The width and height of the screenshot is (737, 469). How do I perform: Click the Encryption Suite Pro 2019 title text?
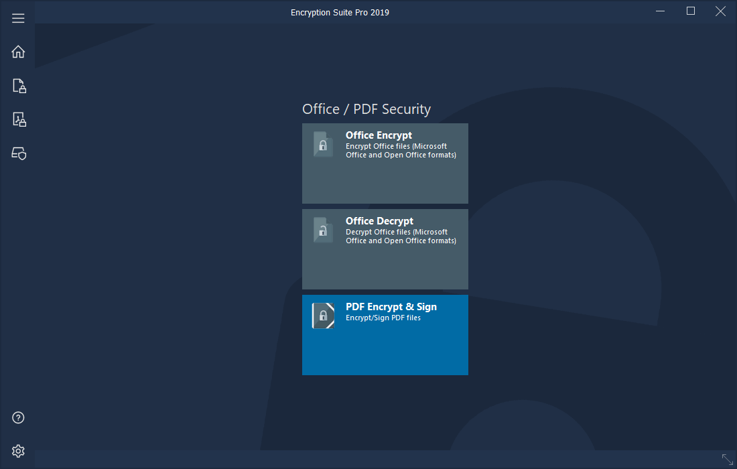340,12
